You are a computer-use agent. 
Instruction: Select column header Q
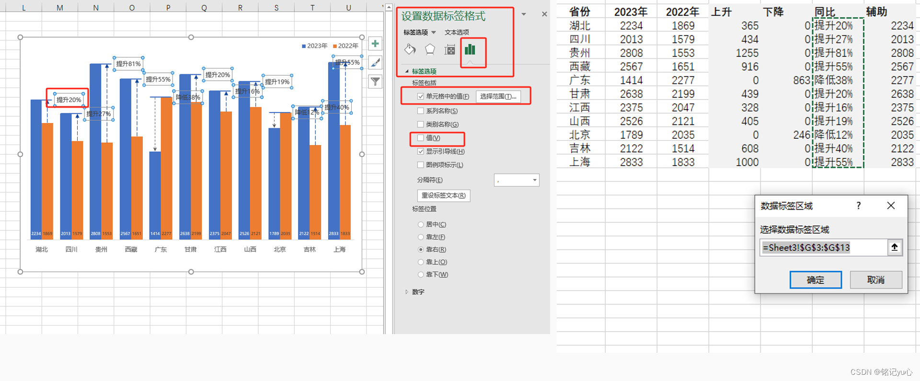point(204,8)
